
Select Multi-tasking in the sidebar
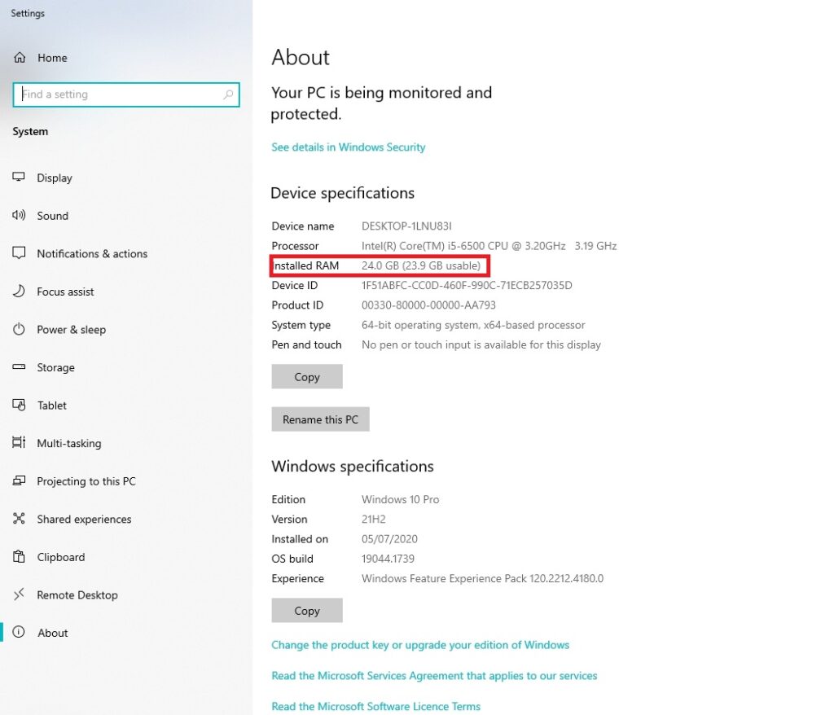[69, 444]
